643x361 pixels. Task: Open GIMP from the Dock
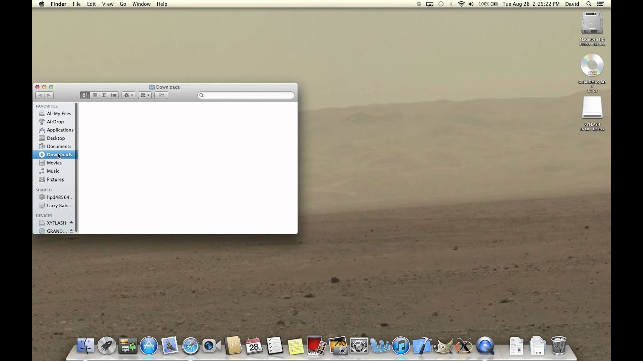coord(443,345)
